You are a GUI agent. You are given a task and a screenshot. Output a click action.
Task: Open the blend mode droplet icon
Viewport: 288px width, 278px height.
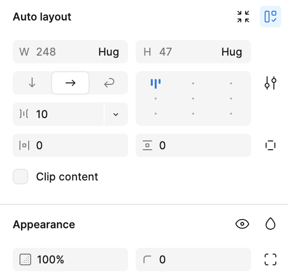[x=270, y=224]
